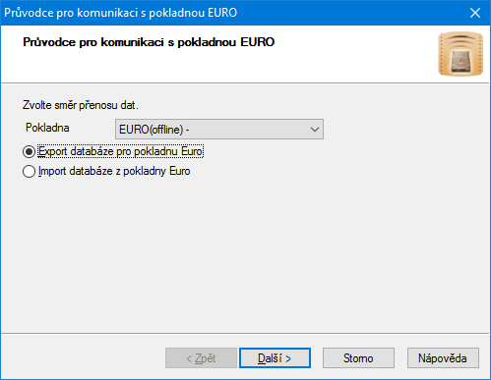Click the Zvolte směr přenosu dat instruction
The height and width of the screenshot is (380, 491).
coord(81,105)
